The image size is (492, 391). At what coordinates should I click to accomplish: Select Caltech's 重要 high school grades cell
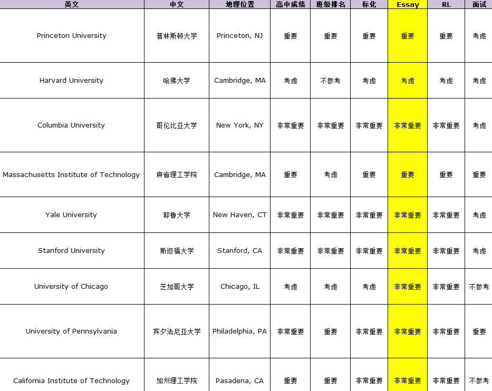click(290, 375)
